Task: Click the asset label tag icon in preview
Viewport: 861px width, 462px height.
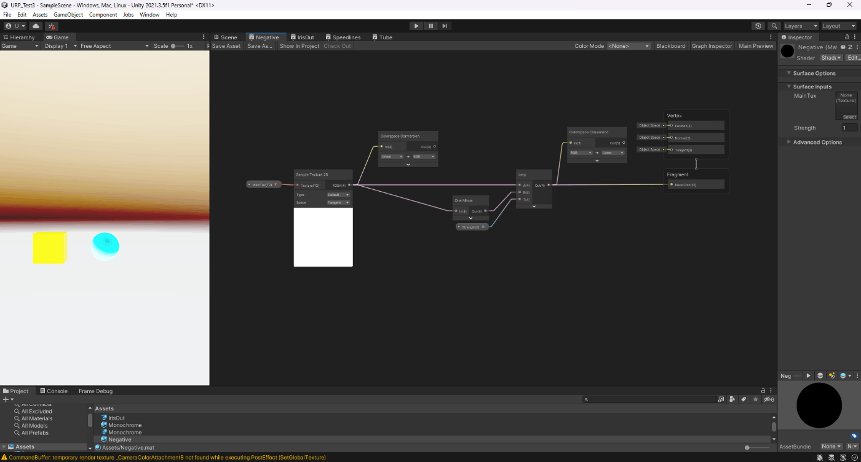Action: (854, 436)
